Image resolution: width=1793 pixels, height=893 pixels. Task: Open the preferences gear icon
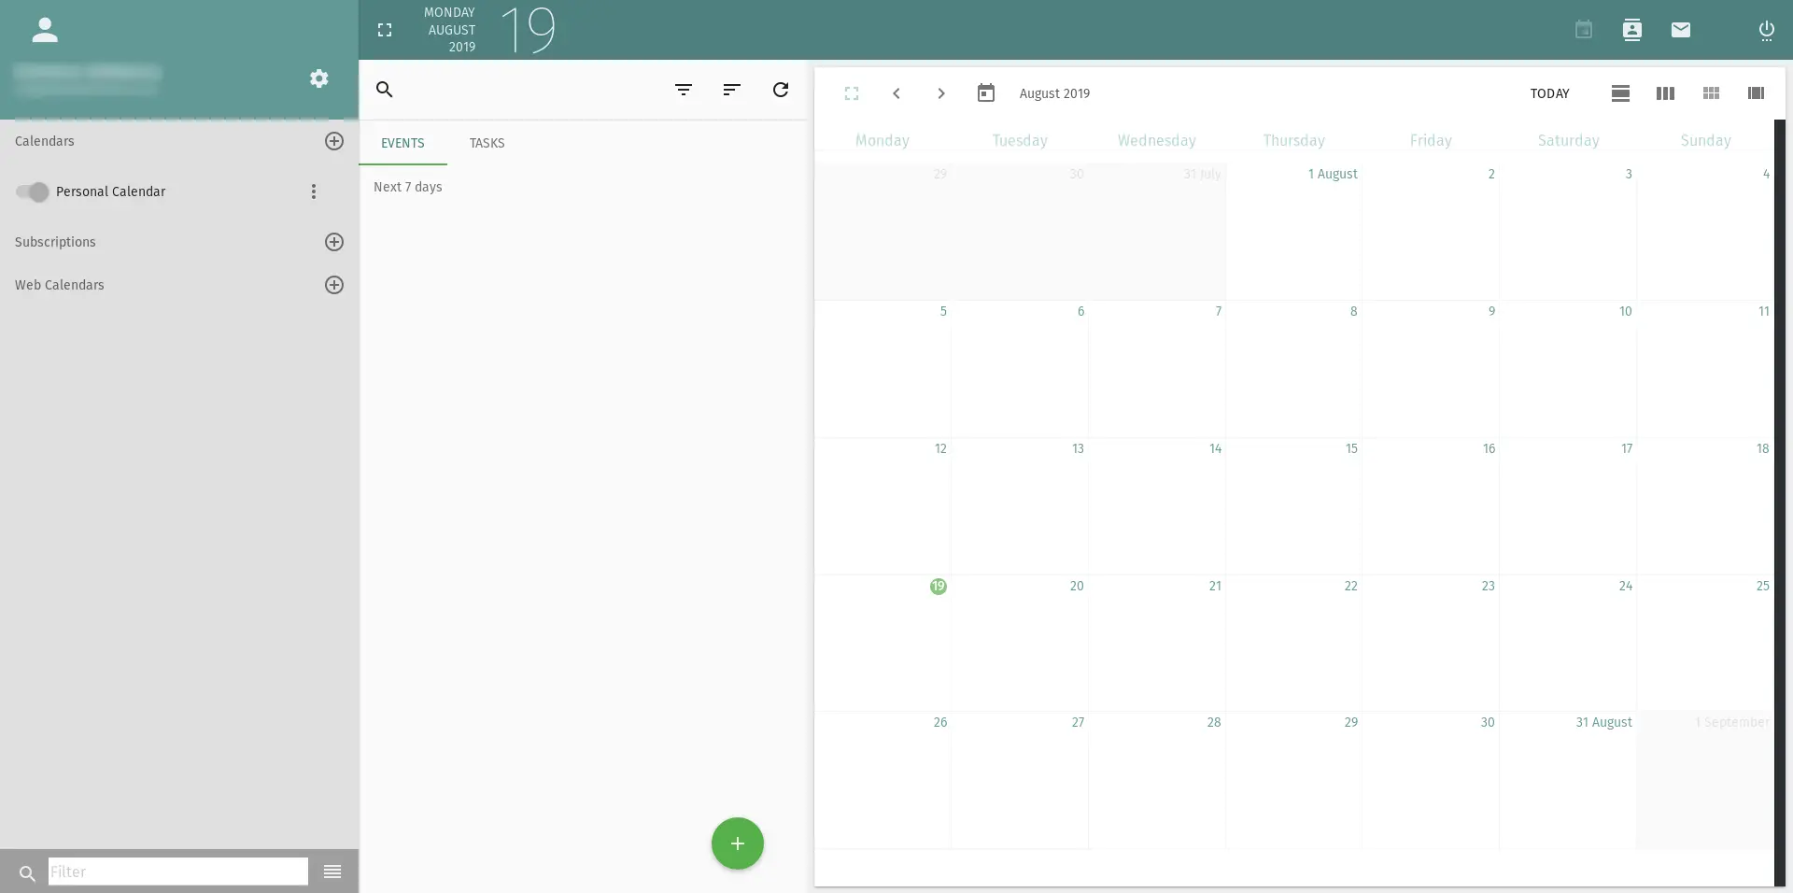[318, 78]
